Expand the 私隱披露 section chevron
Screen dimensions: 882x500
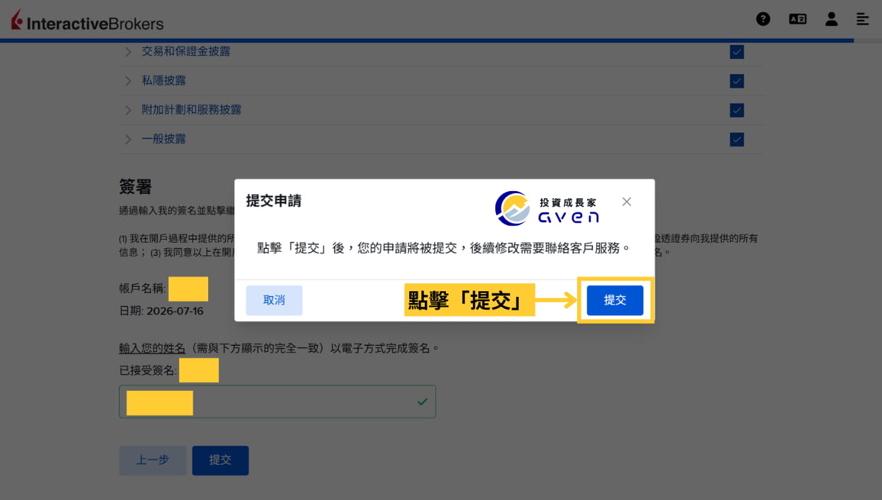[128, 81]
